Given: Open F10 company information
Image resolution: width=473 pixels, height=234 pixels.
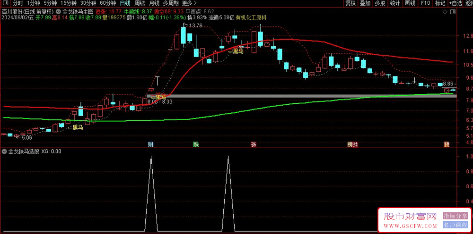Looking at the screenshot, I should [425, 3].
